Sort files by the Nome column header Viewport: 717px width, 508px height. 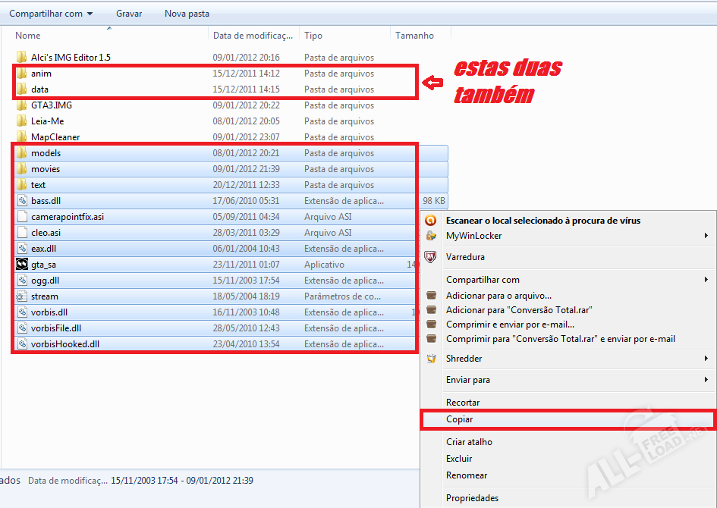tap(28, 36)
